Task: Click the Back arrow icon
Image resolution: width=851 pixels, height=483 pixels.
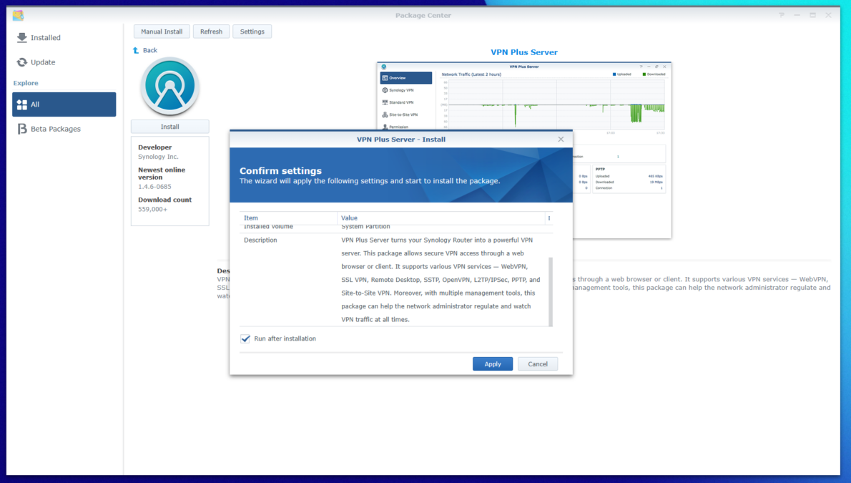Action: pos(136,50)
